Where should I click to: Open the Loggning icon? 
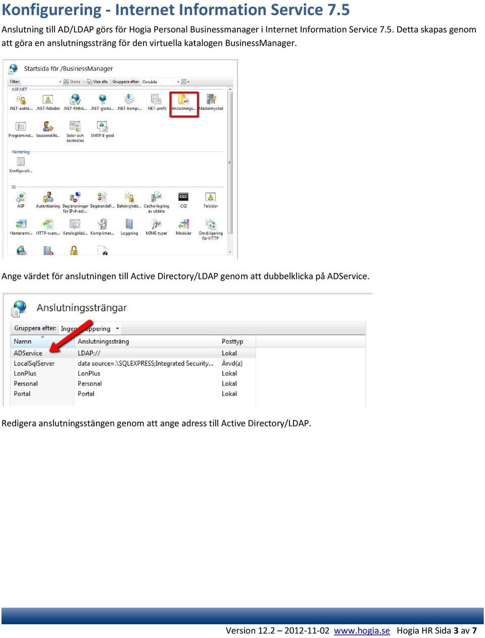(129, 227)
